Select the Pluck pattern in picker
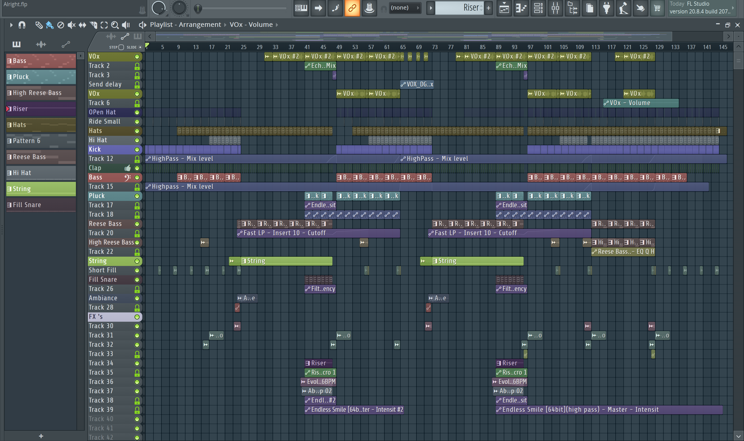The height and width of the screenshot is (441, 744). pyautogui.click(x=41, y=77)
